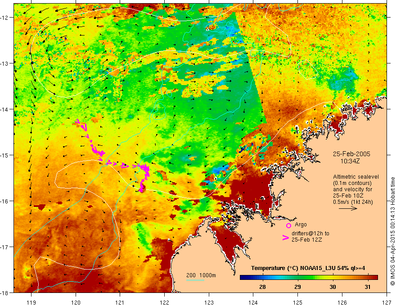
Task: Click colour bar tick label 29
Action: click(x=297, y=287)
